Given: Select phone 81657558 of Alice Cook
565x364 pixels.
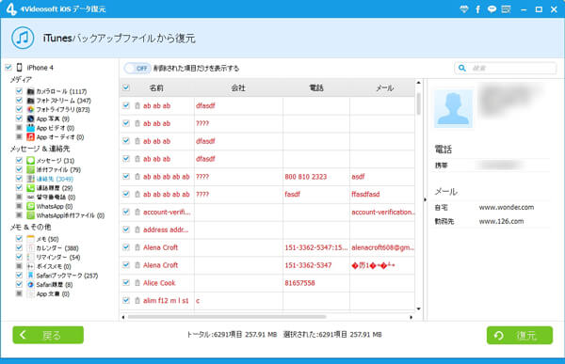Looking at the screenshot, I should pyautogui.click(x=299, y=282).
